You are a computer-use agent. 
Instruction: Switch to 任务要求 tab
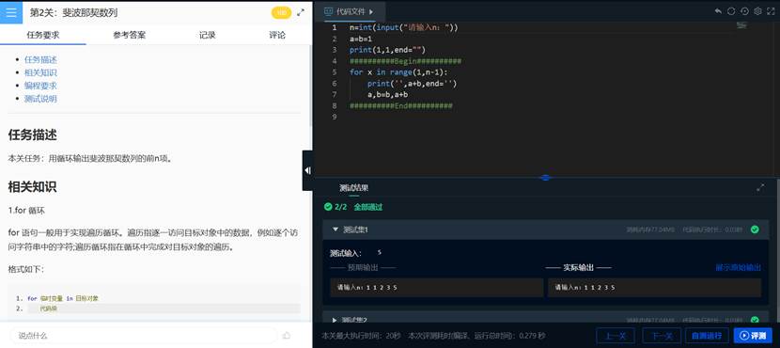[x=43, y=35]
